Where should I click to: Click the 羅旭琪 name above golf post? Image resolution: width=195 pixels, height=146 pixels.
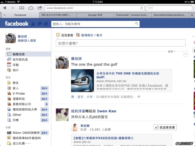tap(76, 59)
